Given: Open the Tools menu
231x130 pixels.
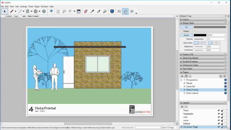Looking at the screenshot, I should click(31, 6).
